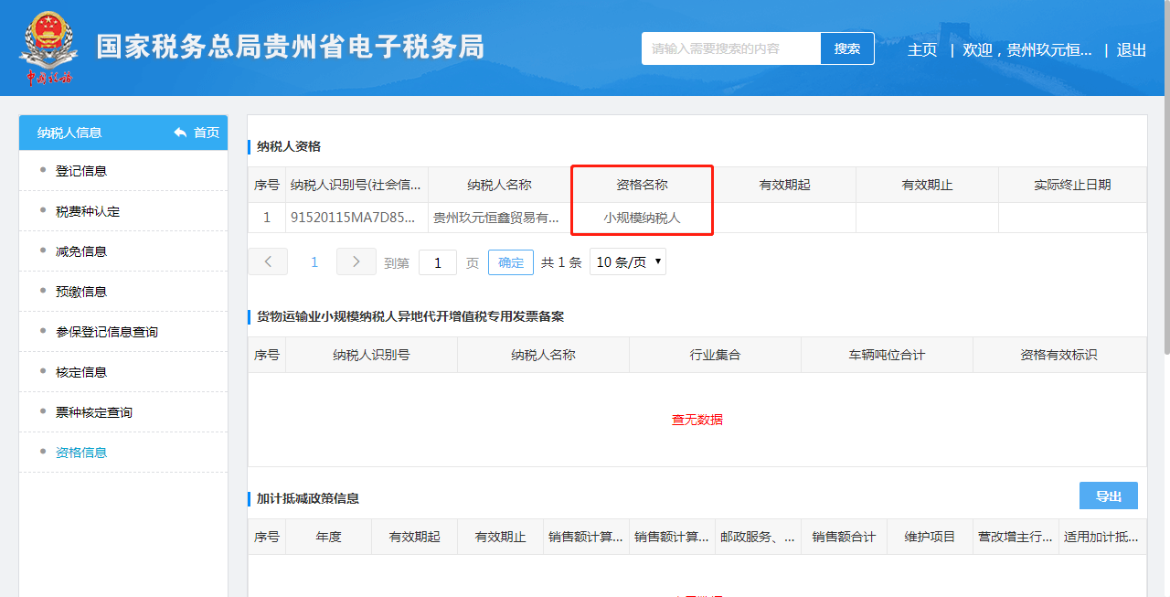Open the 10 条/页 page size dropdown
Screen dimensions: 1170x597
(628, 261)
